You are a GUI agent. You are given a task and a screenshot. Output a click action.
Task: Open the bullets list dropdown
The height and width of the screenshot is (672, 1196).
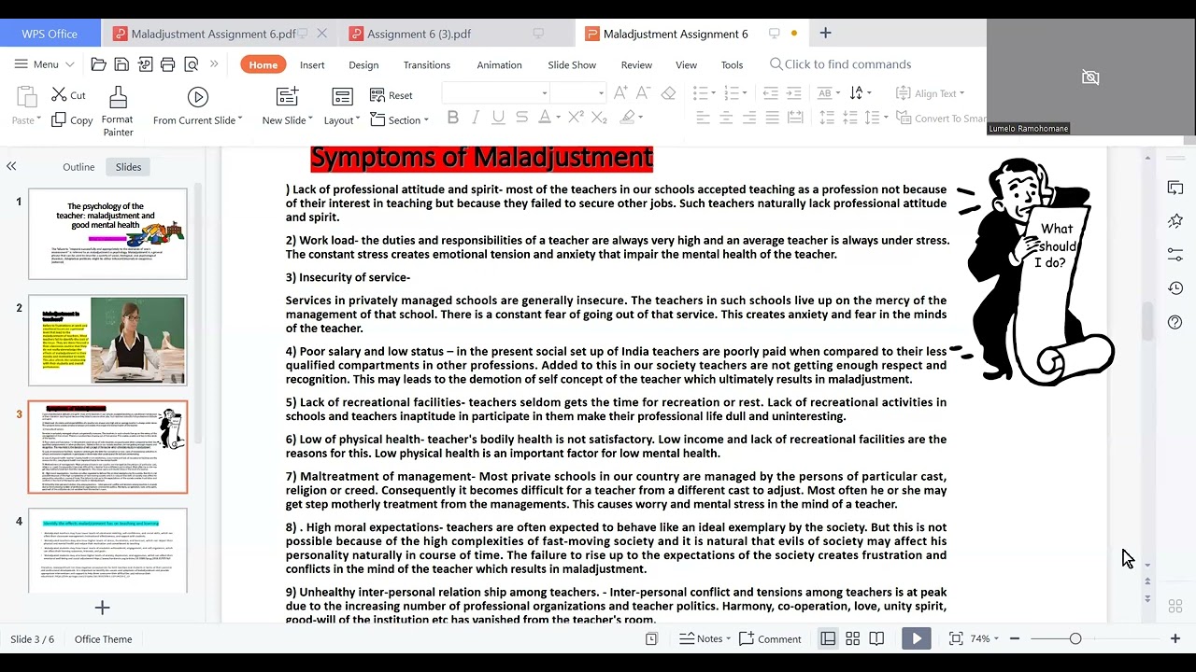(x=715, y=93)
